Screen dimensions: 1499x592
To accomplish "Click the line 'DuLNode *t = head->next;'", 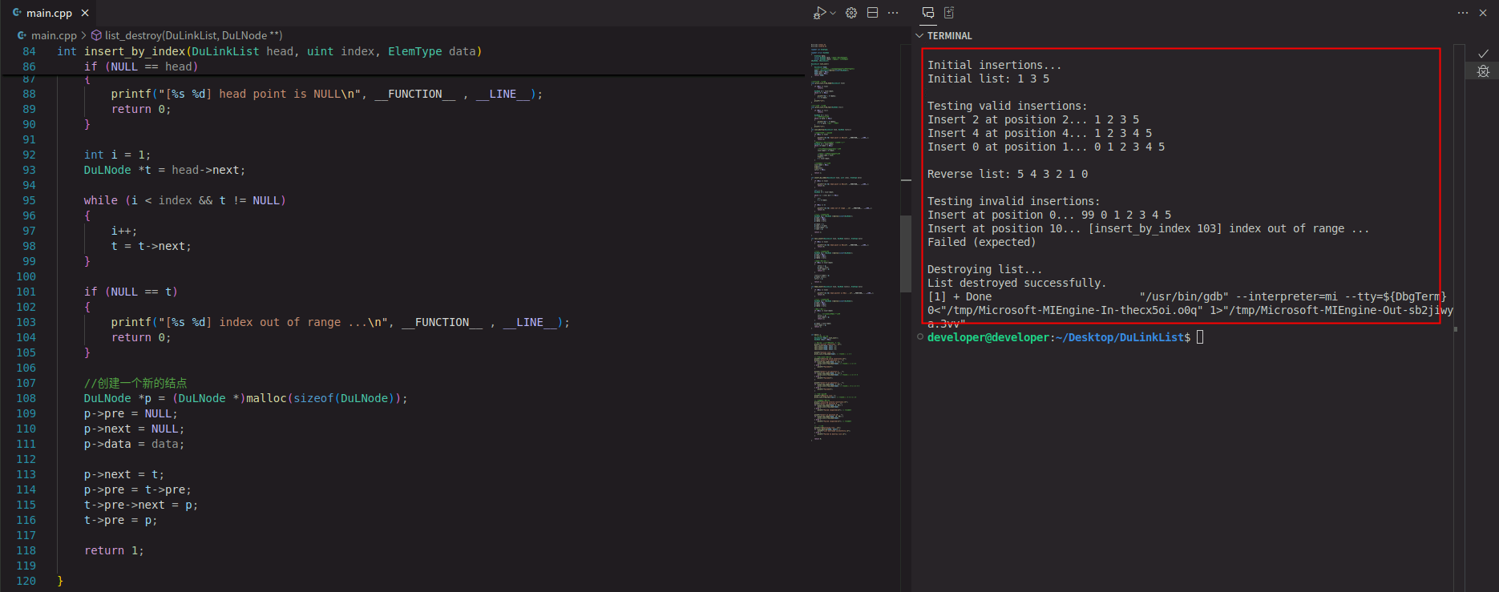I will coord(164,170).
